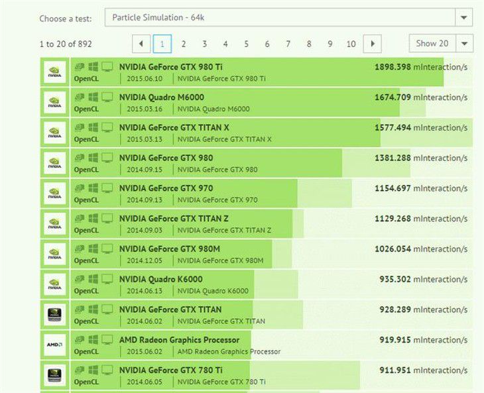Image resolution: width=484 pixels, height=393 pixels.
Task: Switch to results page 6
Action: (x=267, y=44)
